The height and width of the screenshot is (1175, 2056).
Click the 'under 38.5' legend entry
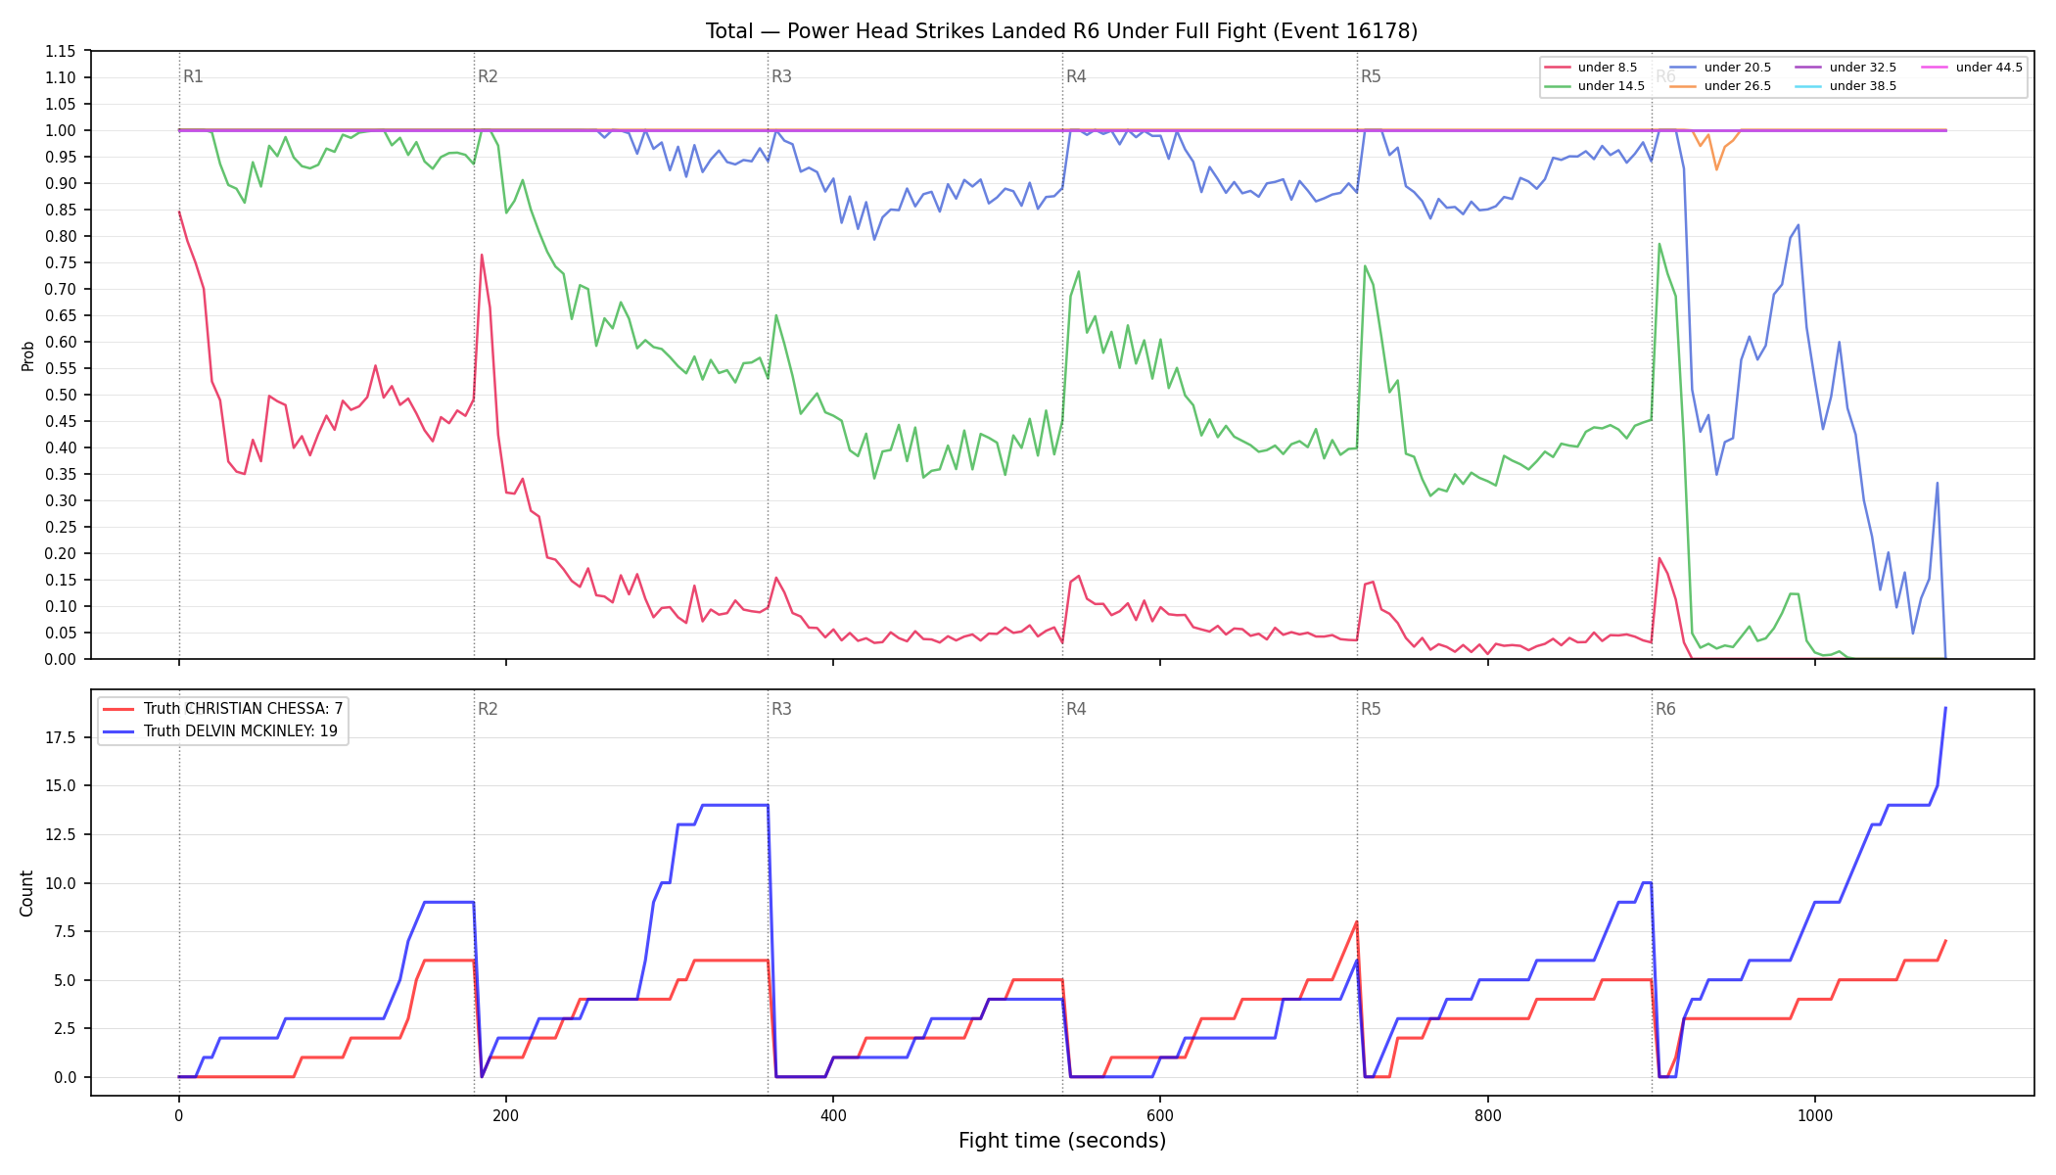click(1846, 86)
